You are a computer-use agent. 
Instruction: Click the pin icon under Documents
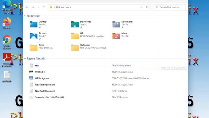point(122,28)
